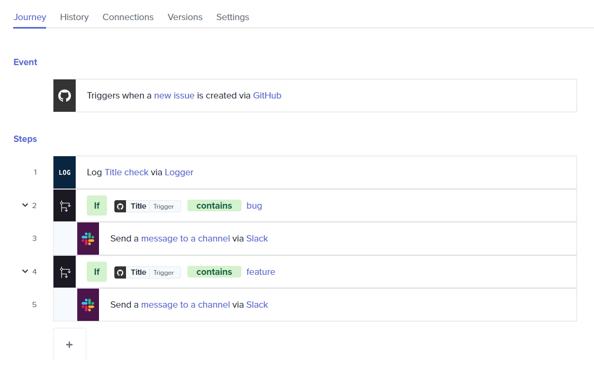Screen dimensions: 594x367
Task: Click the small GitHub icon in step 4's Title chip
Action: tap(120, 273)
